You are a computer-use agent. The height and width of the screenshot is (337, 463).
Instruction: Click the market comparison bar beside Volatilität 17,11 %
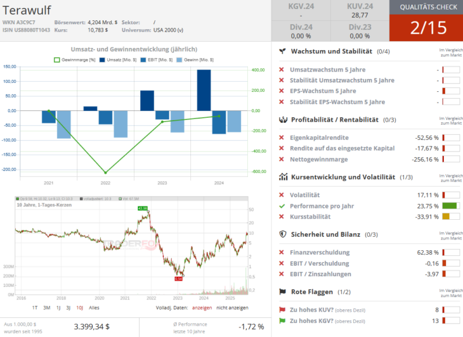(451, 195)
